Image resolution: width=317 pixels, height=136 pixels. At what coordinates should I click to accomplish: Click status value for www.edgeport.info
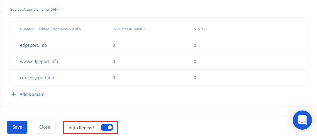(195, 61)
